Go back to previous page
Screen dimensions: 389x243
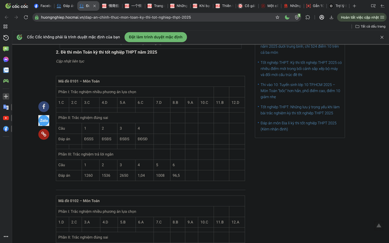(x=6, y=17)
